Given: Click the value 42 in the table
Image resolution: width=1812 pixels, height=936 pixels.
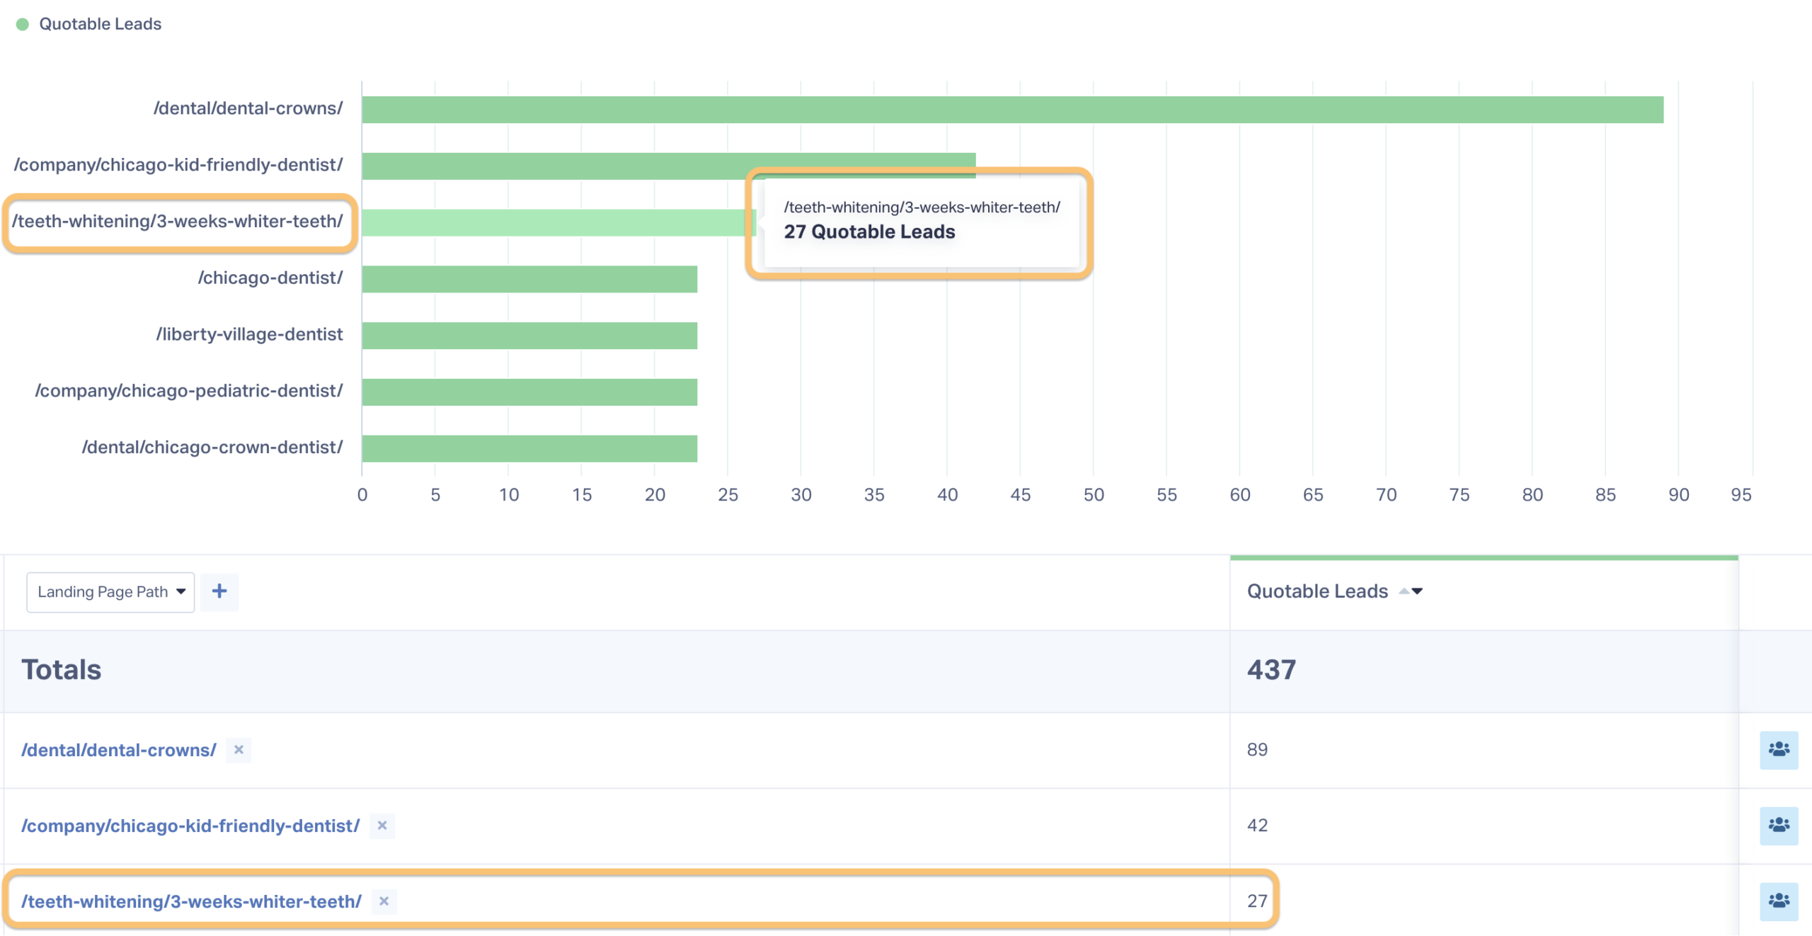Looking at the screenshot, I should click(1257, 826).
